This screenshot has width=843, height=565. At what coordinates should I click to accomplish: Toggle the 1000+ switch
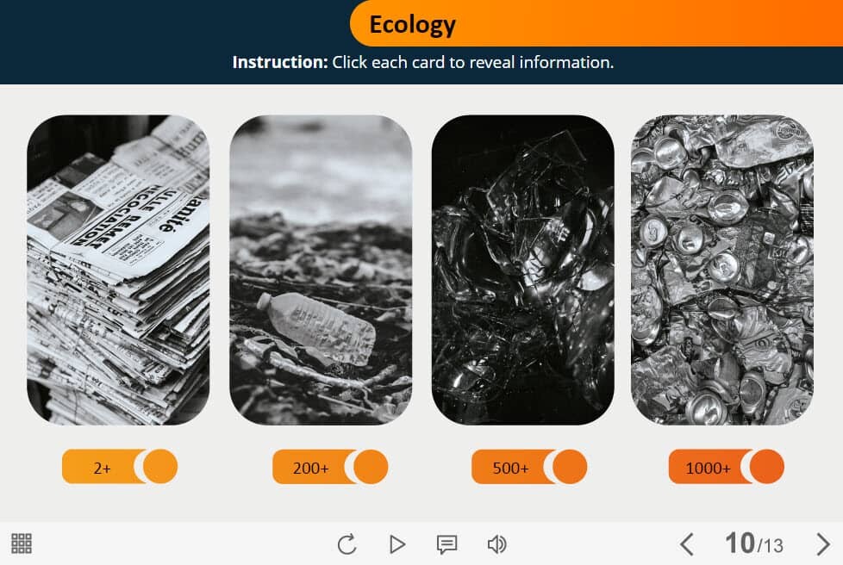(x=727, y=467)
